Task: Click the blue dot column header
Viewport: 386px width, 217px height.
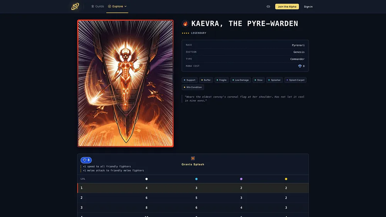Action: [196, 179]
